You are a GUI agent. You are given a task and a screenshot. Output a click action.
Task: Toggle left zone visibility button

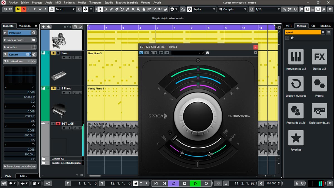click(x=307, y=9)
